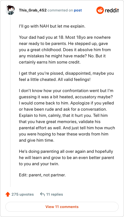124x217 pixels.
Task: Click the orange Reddit Snoo logo icon
Action: 100,10
